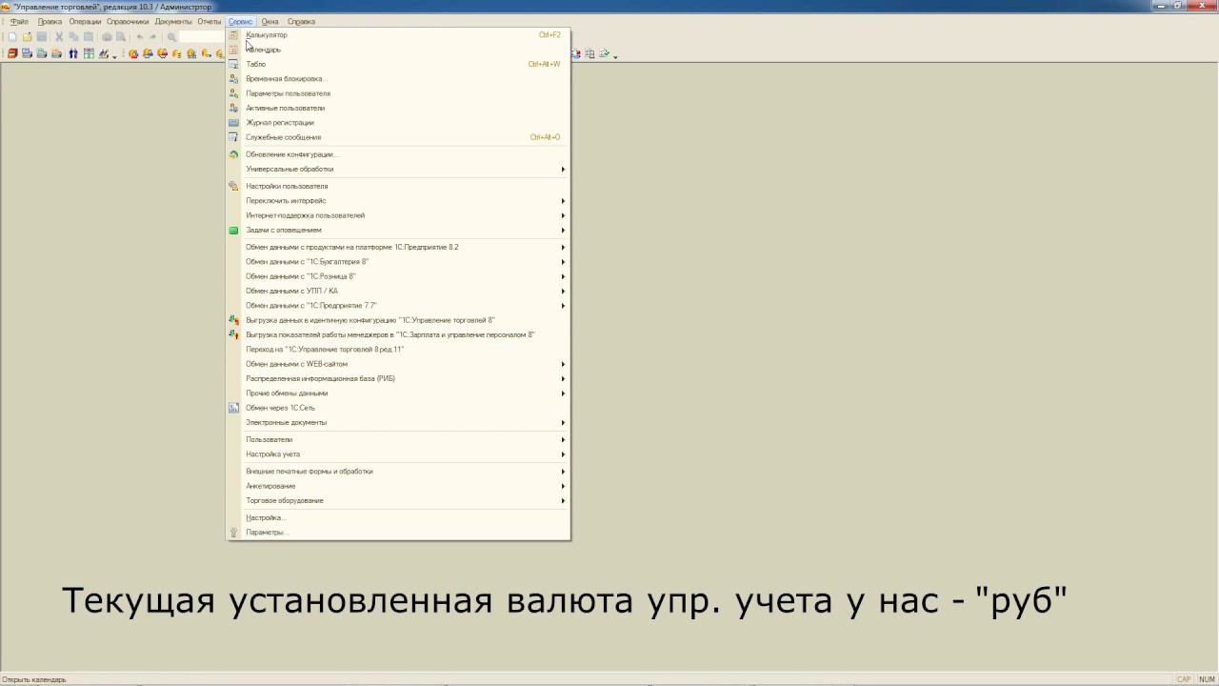Open Настройки пользователя
This screenshot has width=1219, height=686.
point(398,186)
